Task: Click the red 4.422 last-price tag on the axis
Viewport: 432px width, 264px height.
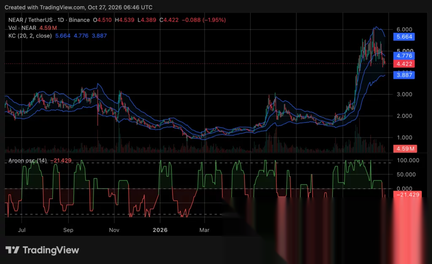Action: tap(404, 64)
